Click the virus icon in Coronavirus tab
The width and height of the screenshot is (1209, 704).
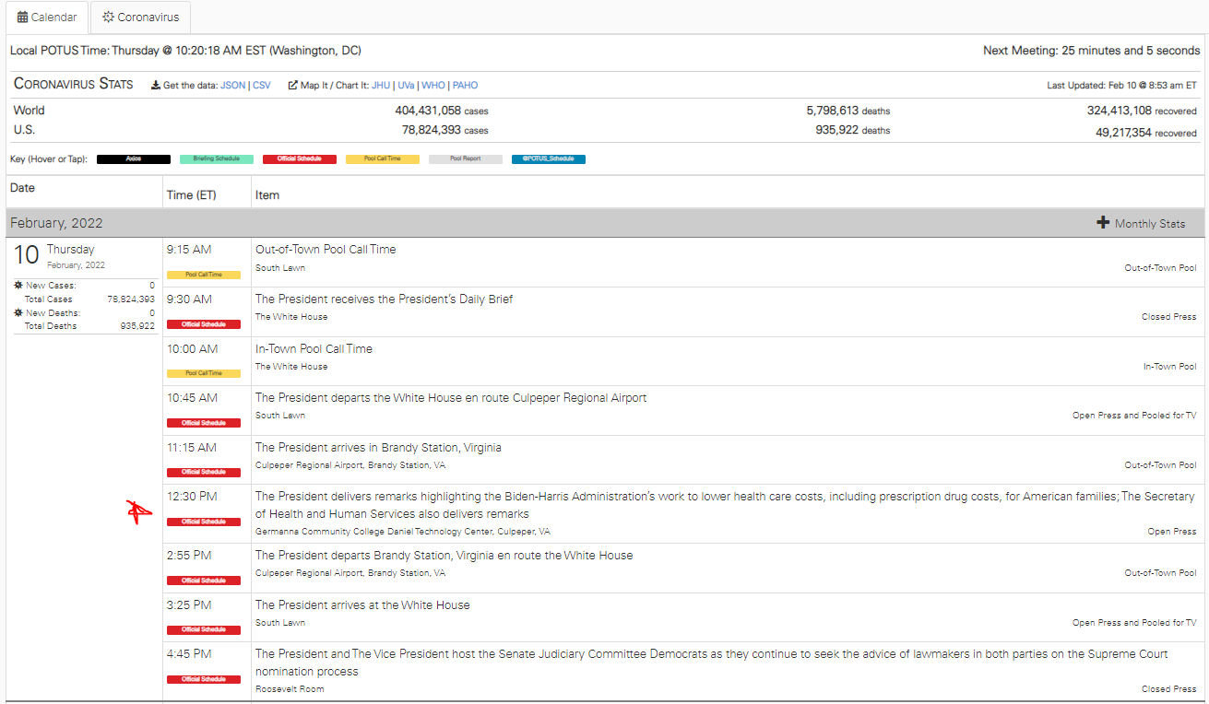[x=108, y=18]
